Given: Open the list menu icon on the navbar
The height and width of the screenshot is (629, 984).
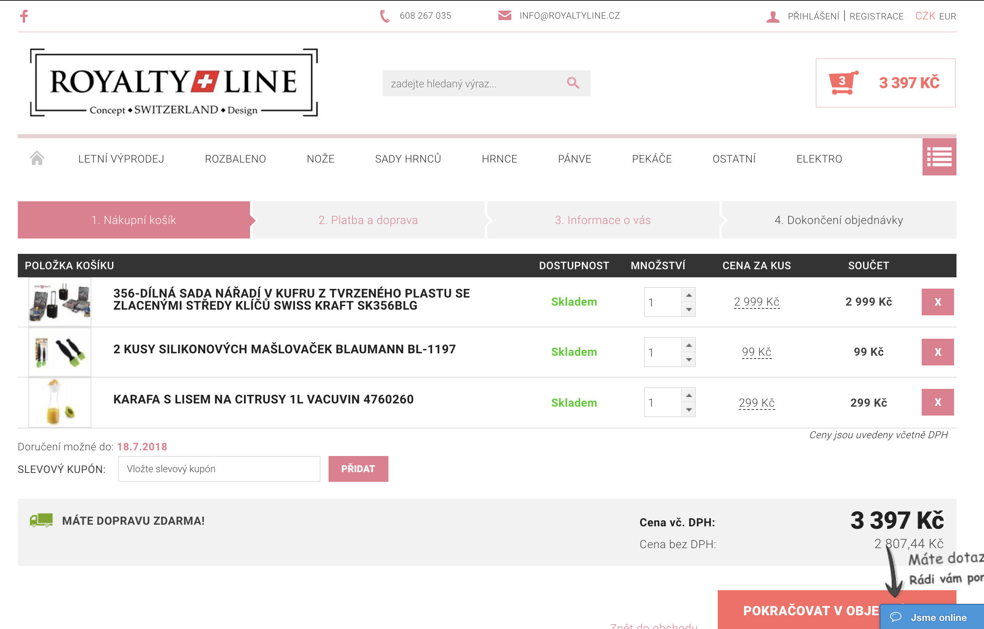Looking at the screenshot, I should (x=939, y=157).
